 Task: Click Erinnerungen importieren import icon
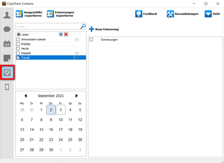point(50,14)
